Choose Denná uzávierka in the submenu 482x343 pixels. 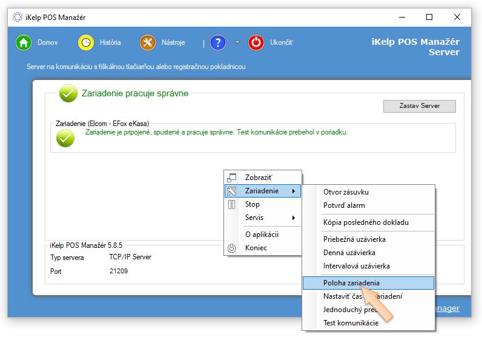(x=349, y=253)
